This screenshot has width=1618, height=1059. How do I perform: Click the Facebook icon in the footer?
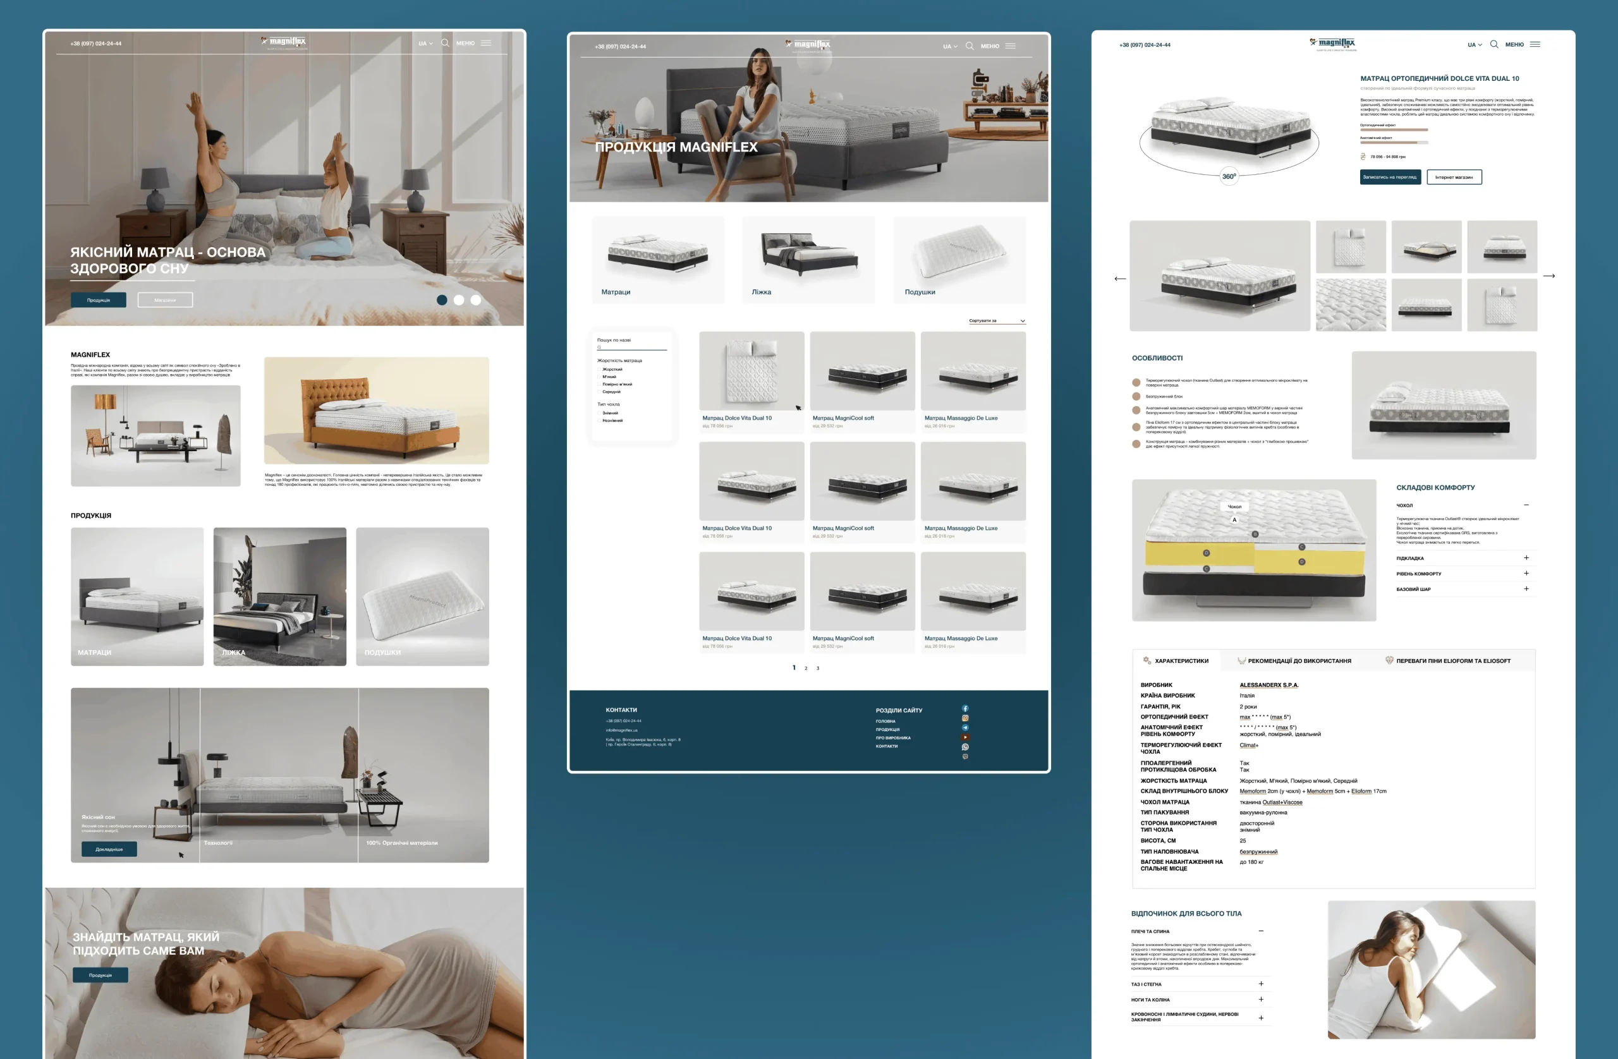964,708
